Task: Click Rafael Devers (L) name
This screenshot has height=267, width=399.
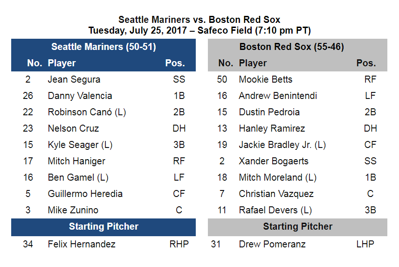Action: point(275,210)
